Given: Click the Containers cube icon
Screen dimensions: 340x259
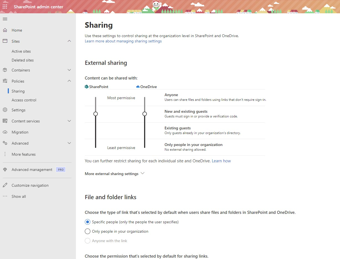Looking at the screenshot, I should [x=5, y=70].
